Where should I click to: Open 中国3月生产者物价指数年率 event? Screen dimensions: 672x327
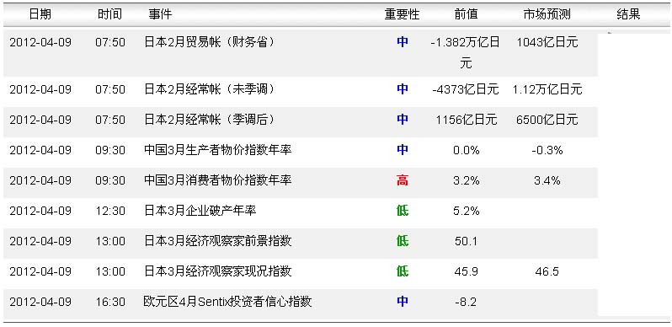tap(218, 150)
